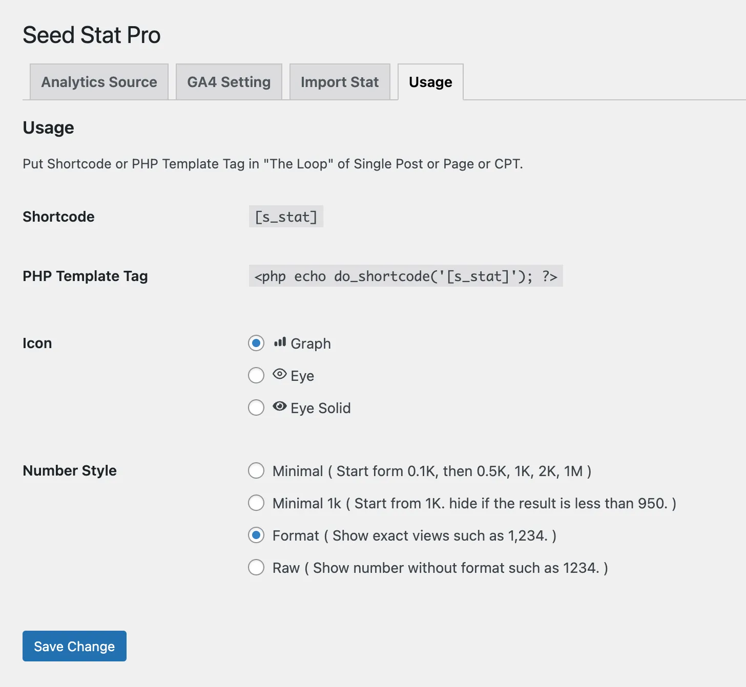
Task: Click the PHP do_shortcode code snippet
Action: coord(405,276)
